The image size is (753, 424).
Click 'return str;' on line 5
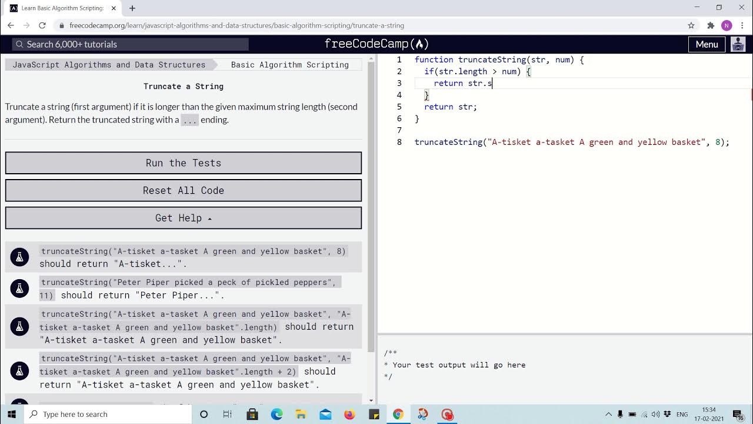pyautogui.click(x=451, y=107)
